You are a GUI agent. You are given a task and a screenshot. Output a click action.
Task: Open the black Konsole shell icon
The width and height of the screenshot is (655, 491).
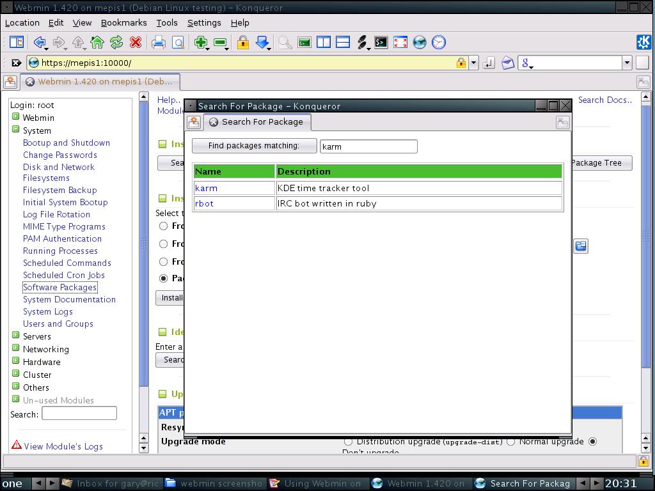381,42
